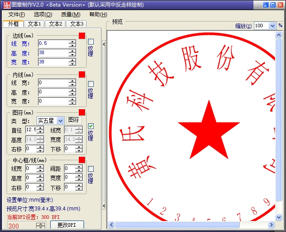Click the preview horizontal scrollbar thumb
The image size is (286, 232).
point(177,225)
